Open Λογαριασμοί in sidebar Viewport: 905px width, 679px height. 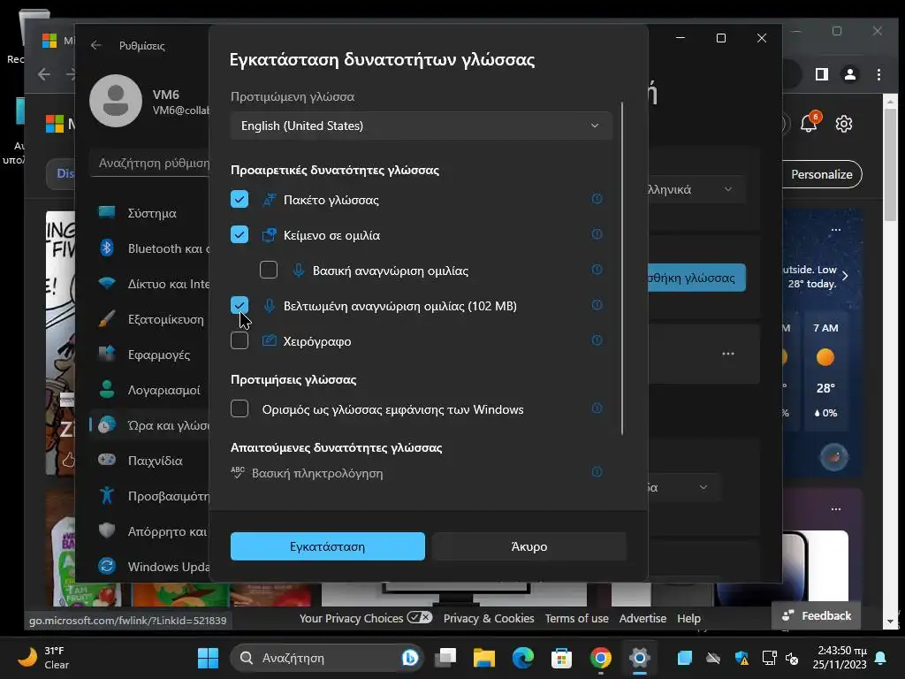point(150,390)
